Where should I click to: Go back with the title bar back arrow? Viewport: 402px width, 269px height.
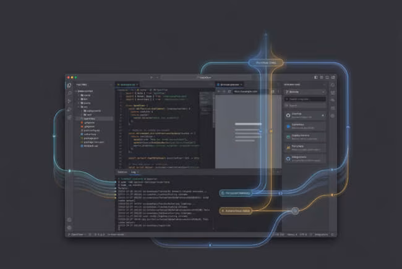coord(152,77)
